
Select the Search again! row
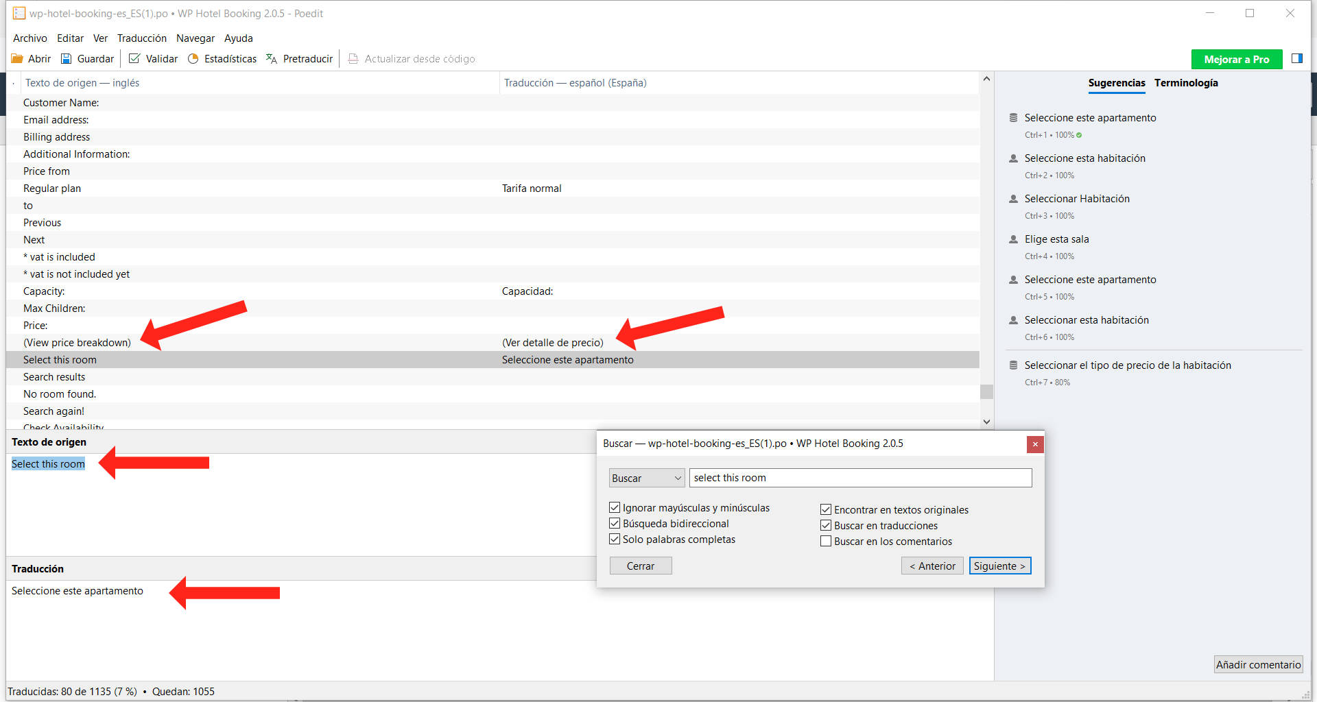point(493,411)
